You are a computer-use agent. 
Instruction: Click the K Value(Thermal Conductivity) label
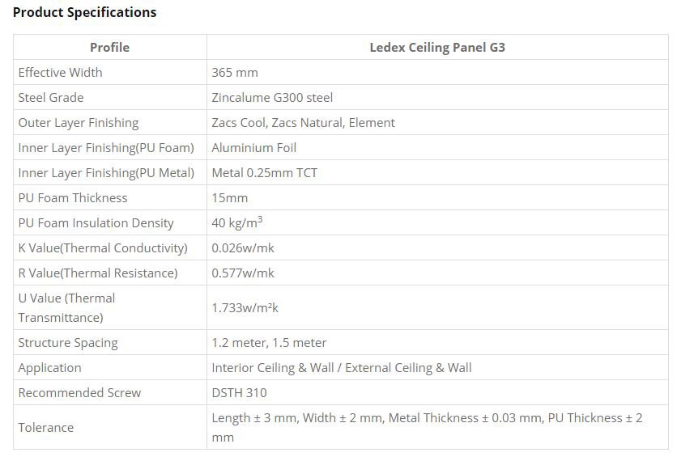pos(103,247)
